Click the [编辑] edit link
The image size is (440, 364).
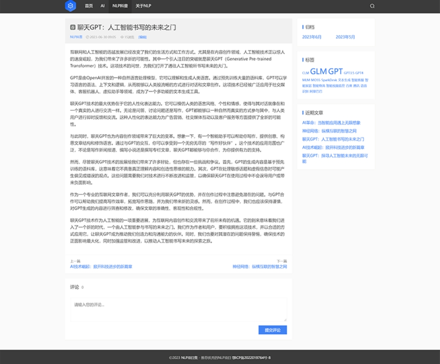point(142,37)
